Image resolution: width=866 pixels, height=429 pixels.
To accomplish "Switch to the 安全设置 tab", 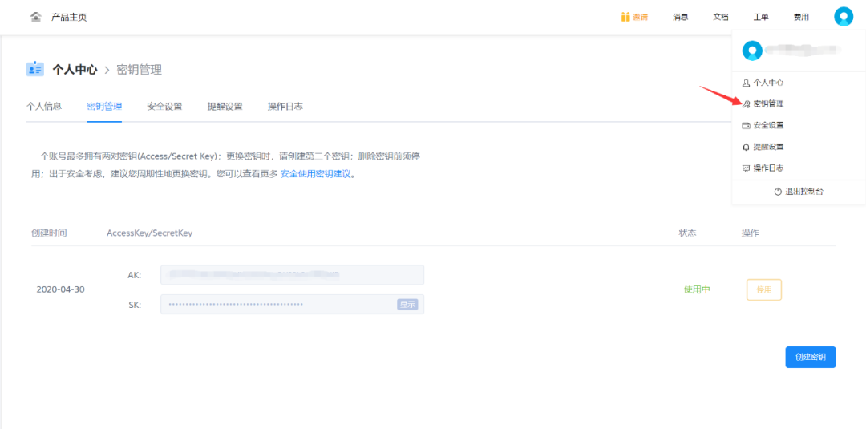I will pos(164,107).
